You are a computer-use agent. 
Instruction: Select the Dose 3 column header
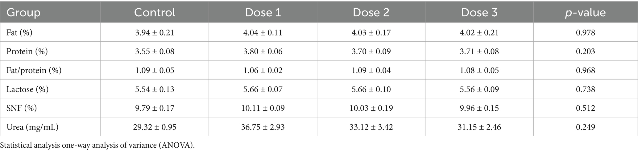click(479, 13)
